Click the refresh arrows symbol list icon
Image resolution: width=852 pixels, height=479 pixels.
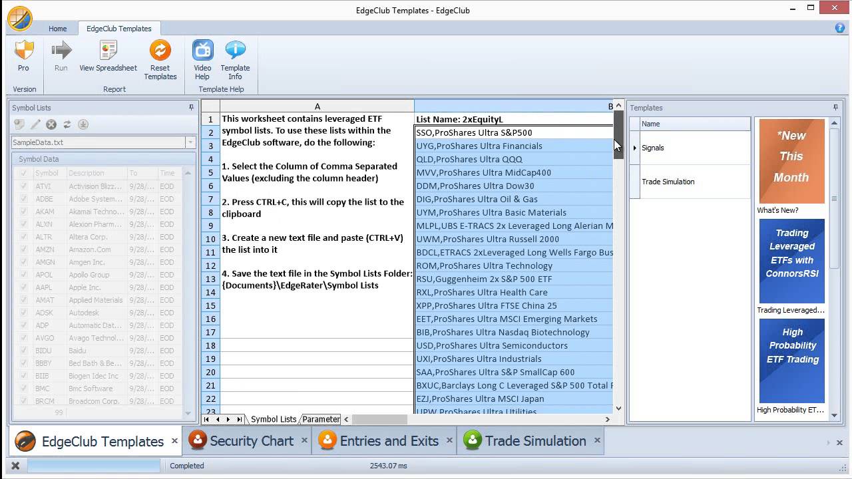[67, 124]
